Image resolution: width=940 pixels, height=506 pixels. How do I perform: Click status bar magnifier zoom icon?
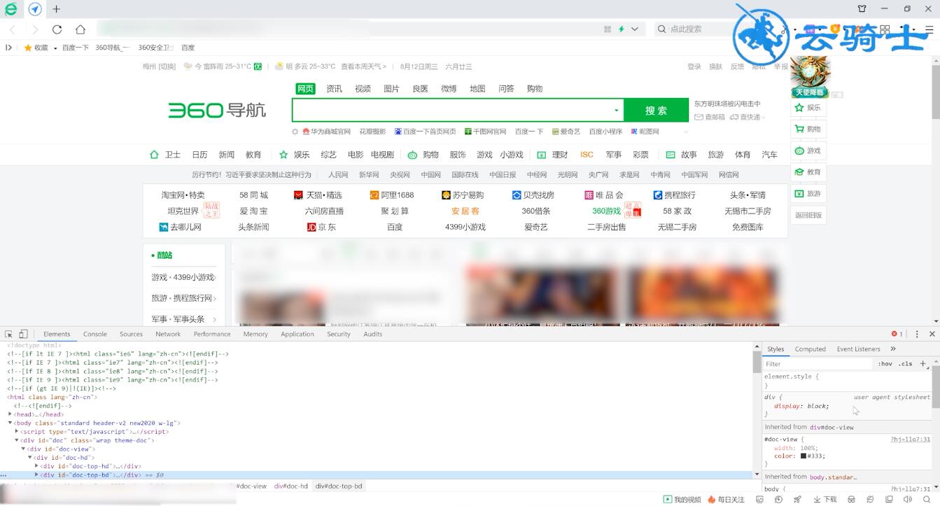926,500
